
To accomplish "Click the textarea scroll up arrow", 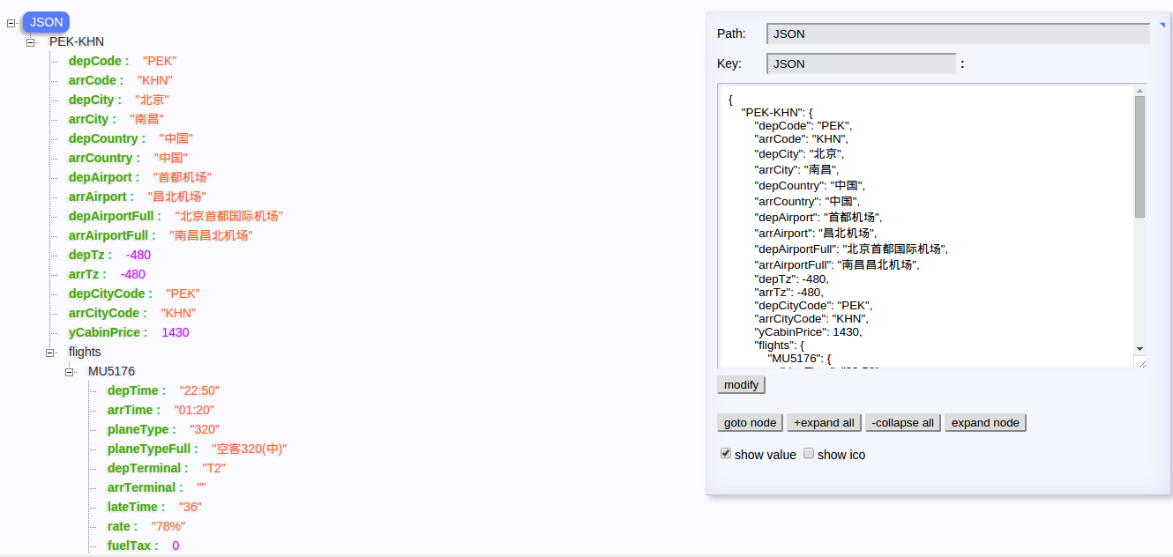I will [x=1139, y=90].
